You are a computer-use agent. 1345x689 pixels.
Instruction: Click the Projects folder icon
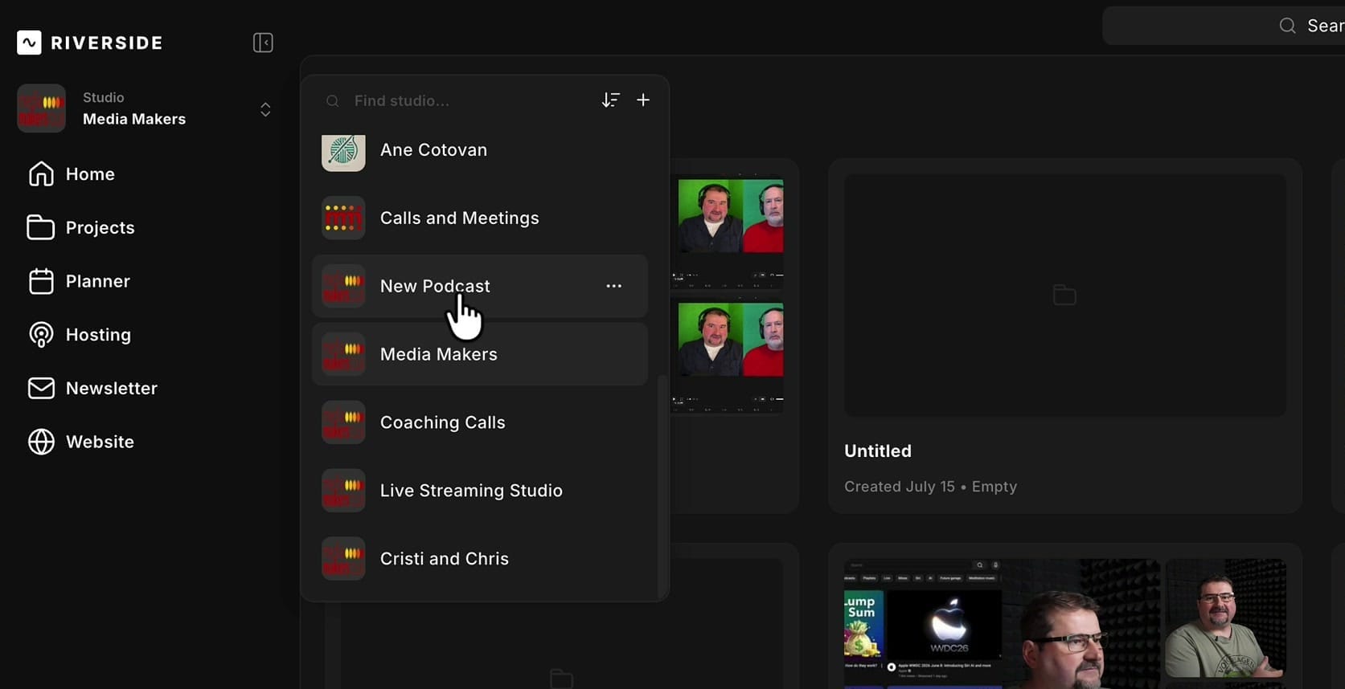click(41, 228)
